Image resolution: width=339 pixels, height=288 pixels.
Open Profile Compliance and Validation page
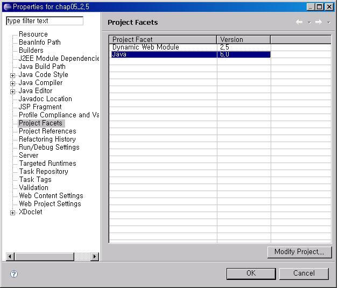(59, 115)
